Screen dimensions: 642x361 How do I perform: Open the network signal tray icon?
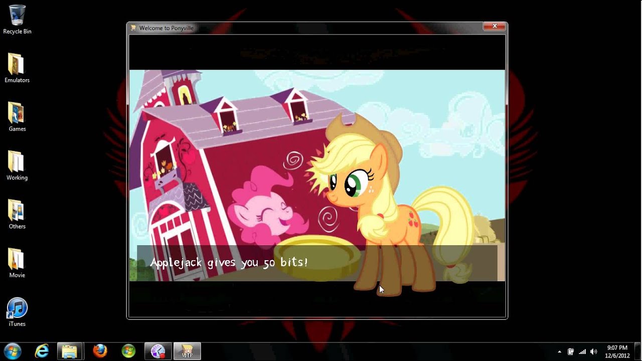click(x=582, y=351)
